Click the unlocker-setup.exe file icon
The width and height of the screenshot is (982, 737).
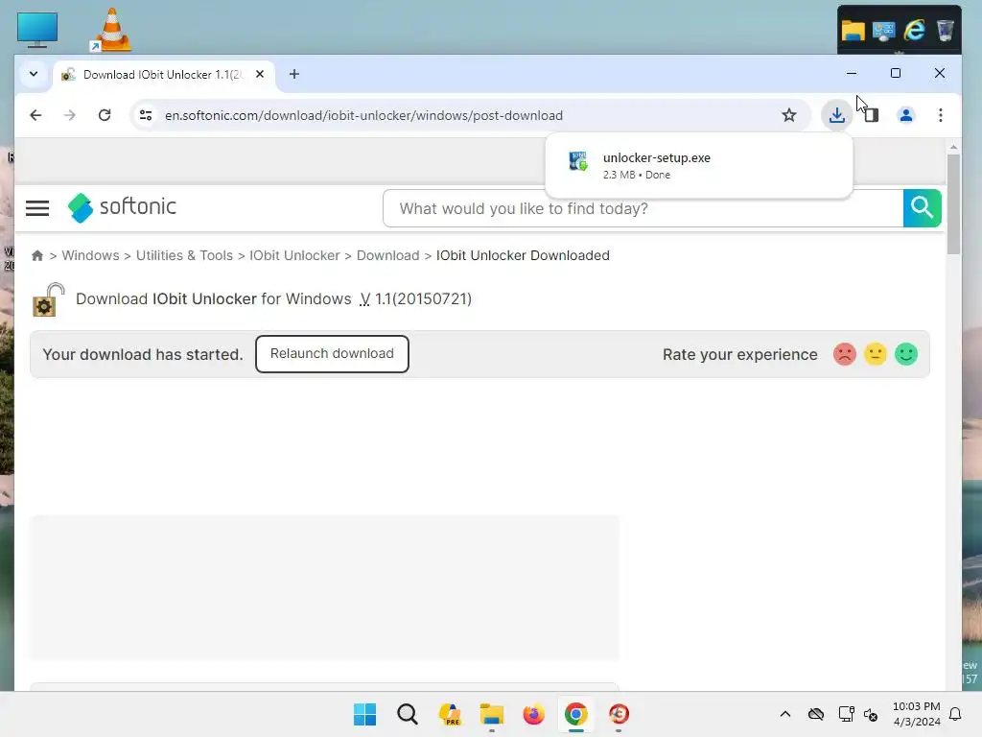(578, 161)
